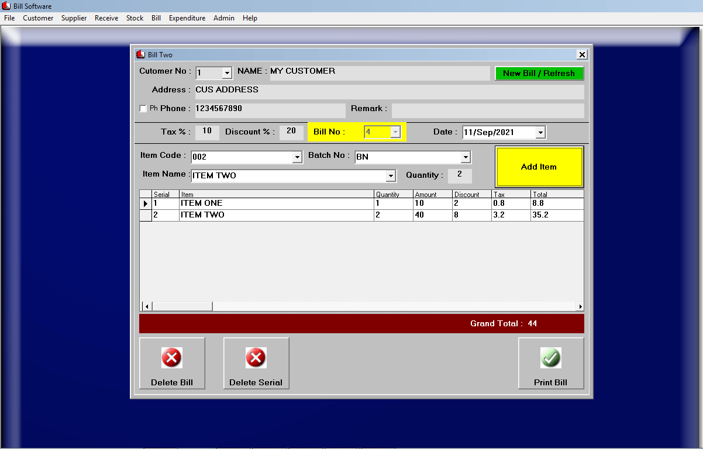This screenshot has height=449, width=703.
Task: Open the Admin menu
Action: tap(224, 18)
